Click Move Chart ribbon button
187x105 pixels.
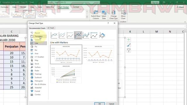[x=123, y=15]
